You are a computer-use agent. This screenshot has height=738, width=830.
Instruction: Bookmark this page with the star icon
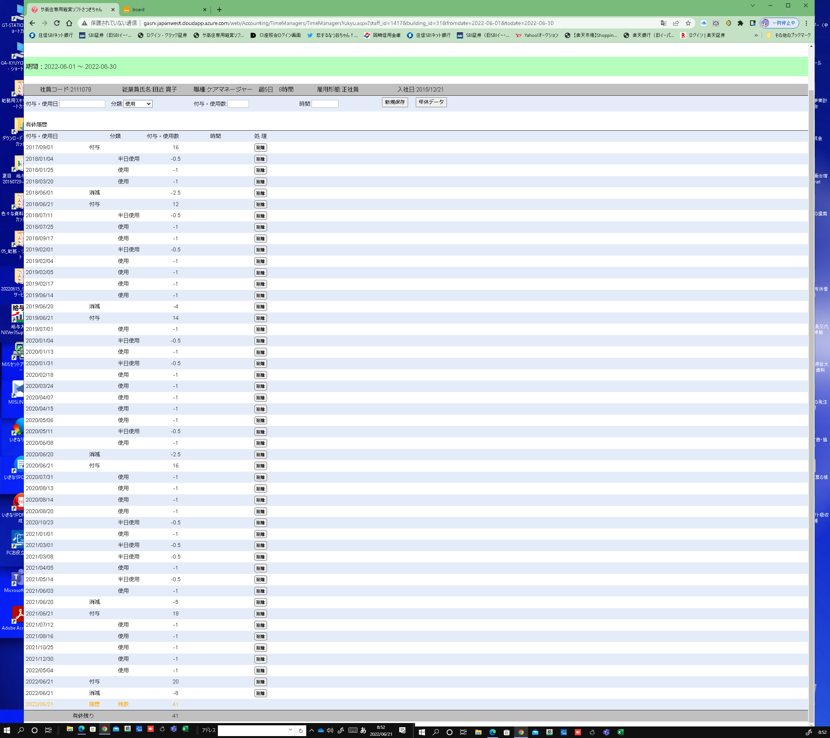click(688, 23)
